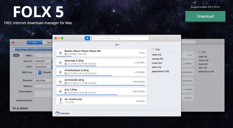This screenshot has width=233, height=128.
Task: Click the blue plus add-download button
Action: tap(88, 38)
